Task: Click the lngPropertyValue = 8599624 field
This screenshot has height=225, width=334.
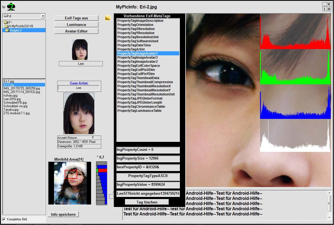Action: click(x=148, y=185)
